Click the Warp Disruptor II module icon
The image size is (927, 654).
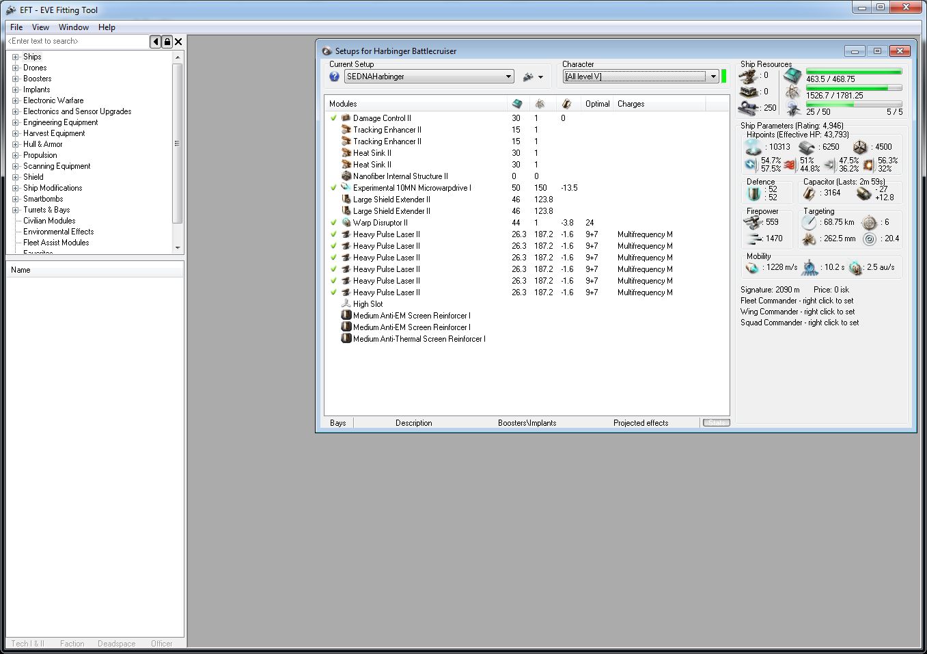click(346, 223)
